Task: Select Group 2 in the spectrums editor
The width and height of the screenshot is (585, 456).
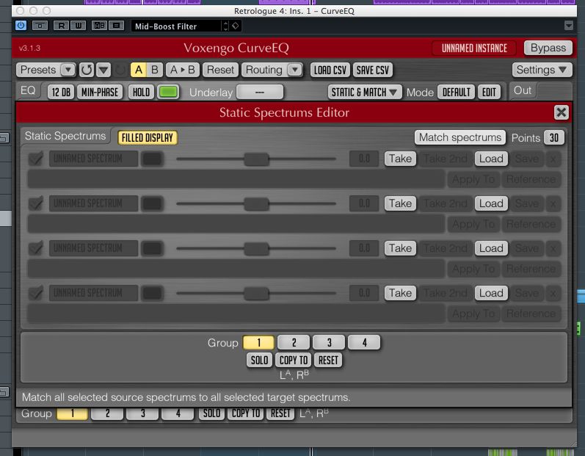Action: point(294,342)
